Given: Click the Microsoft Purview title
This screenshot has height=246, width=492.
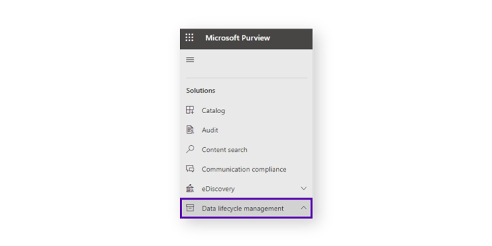Looking at the screenshot, I should coord(238,38).
